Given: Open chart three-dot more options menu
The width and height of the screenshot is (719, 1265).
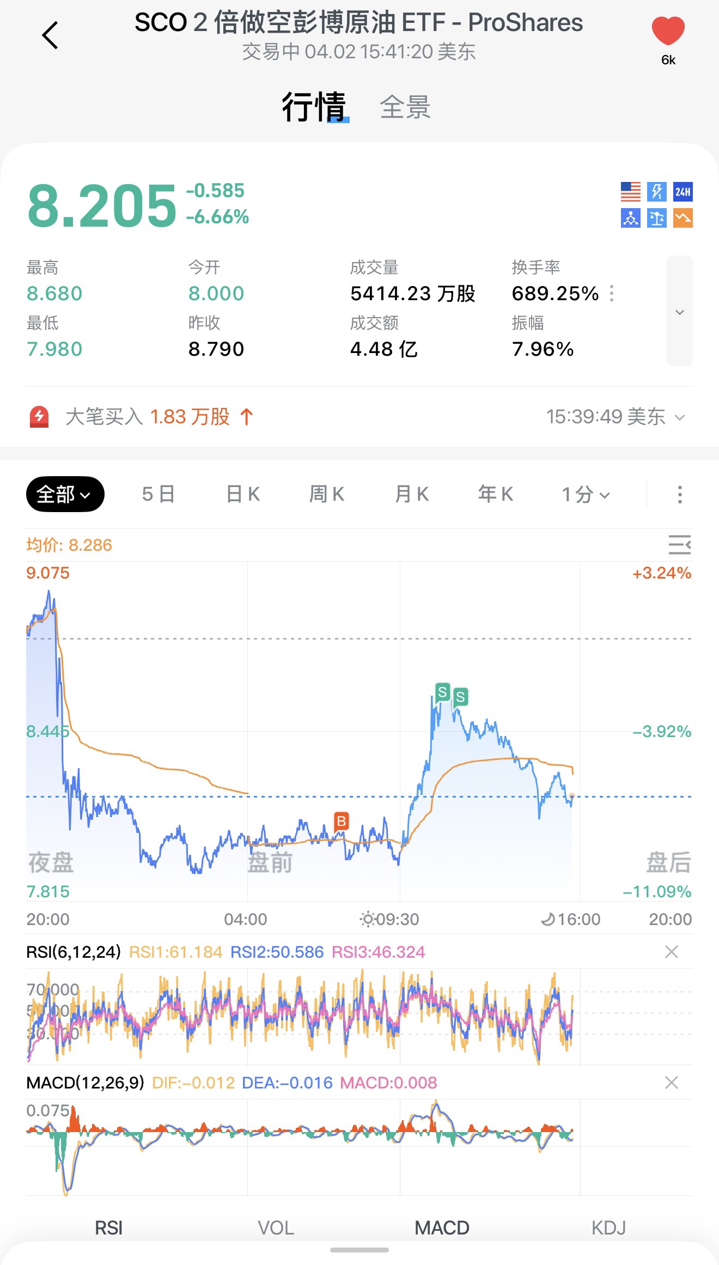Looking at the screenshot, I should (x=679, y=494).
